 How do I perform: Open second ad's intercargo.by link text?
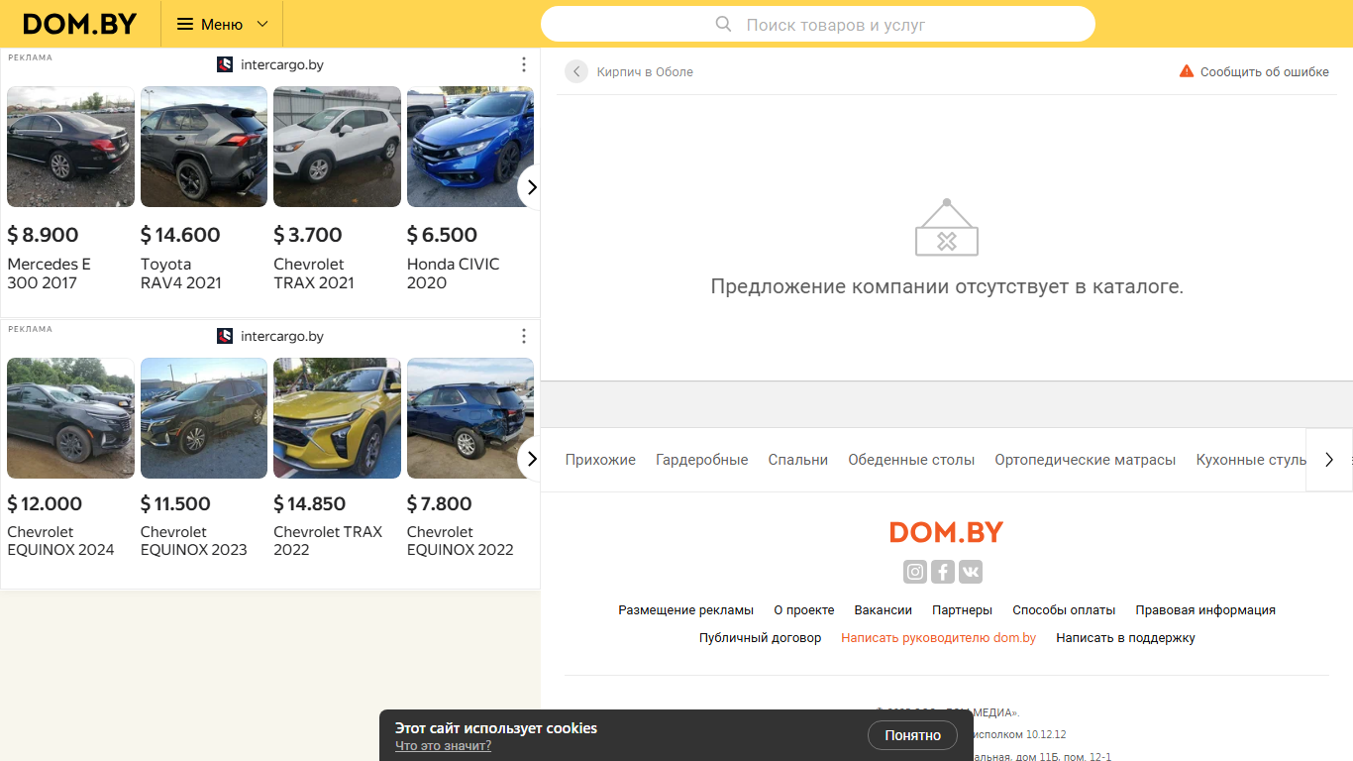tap(282, 336)
